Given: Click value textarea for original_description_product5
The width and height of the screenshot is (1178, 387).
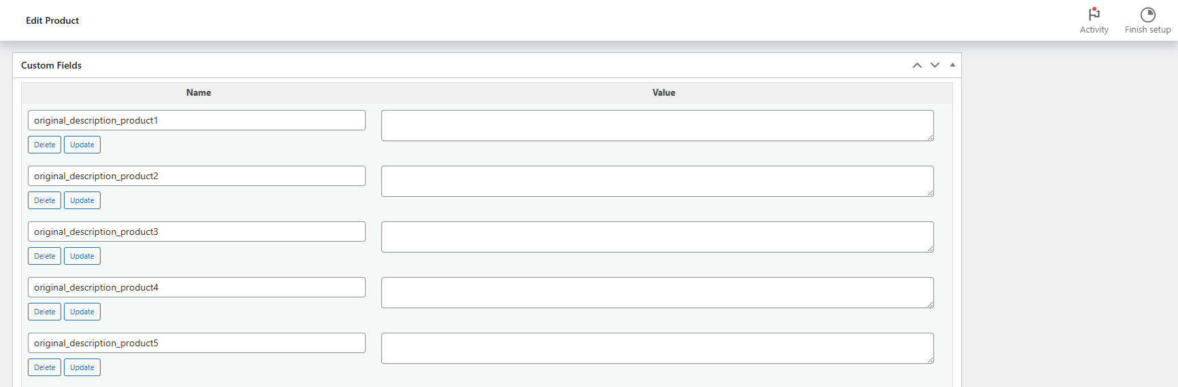Looking at the screenshot, I should [657, 348].
